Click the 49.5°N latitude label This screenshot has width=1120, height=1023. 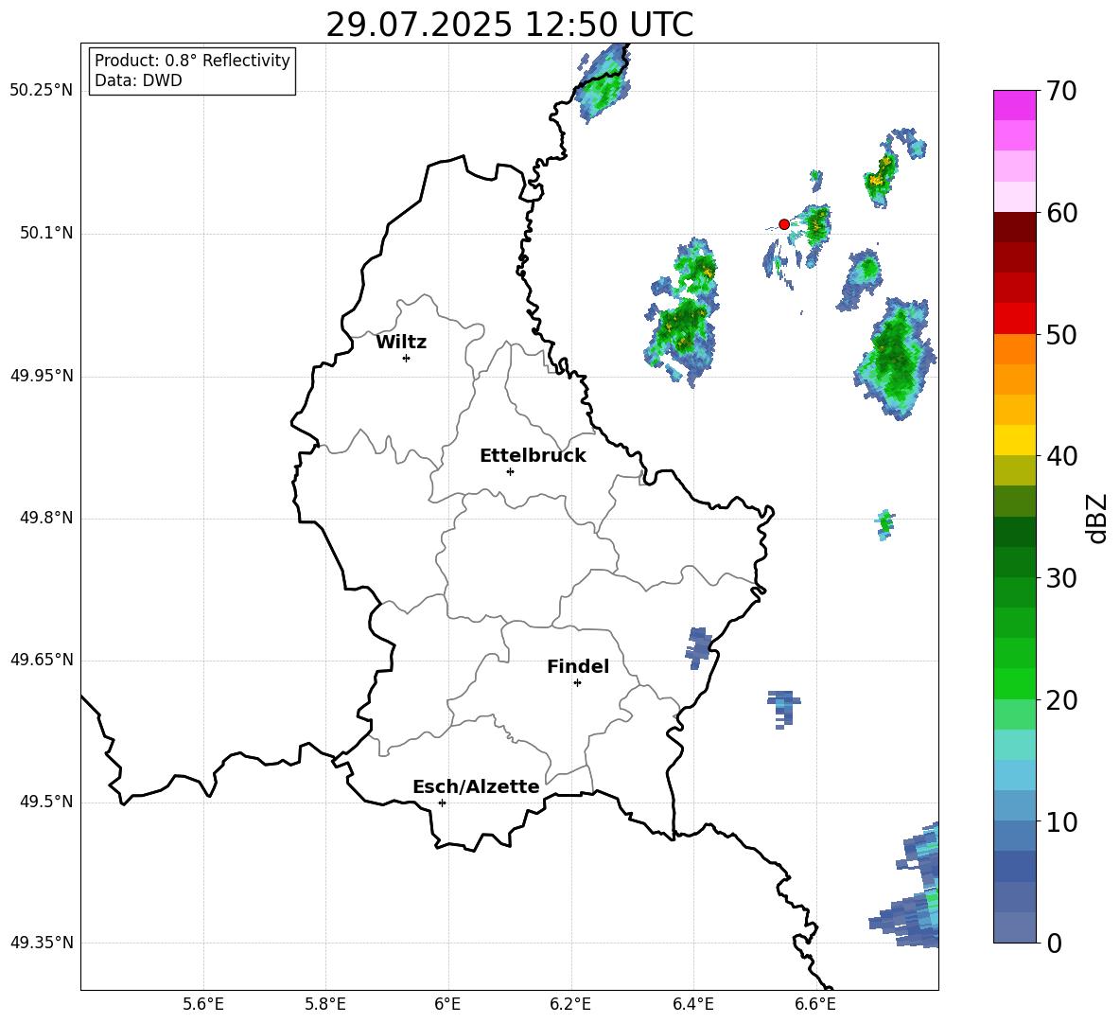pyautogui.click(x=47, y=802)
